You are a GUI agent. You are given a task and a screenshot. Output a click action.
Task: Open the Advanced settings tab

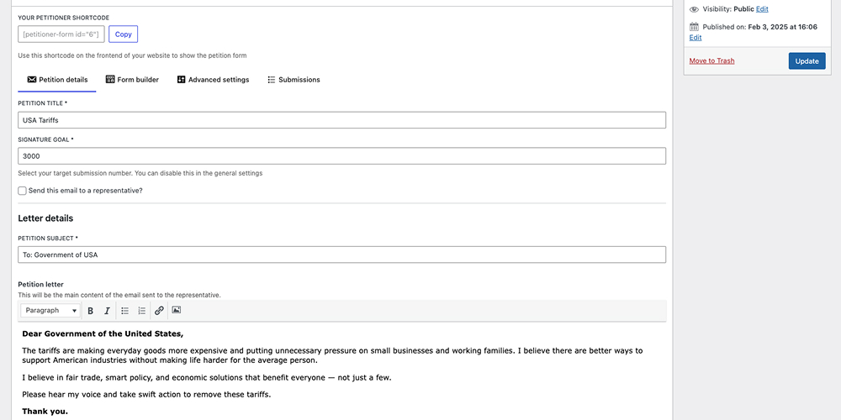(x=213, y=80)
